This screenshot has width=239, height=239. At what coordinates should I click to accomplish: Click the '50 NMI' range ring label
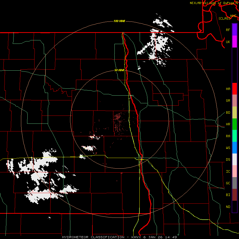tap(119, 70)
